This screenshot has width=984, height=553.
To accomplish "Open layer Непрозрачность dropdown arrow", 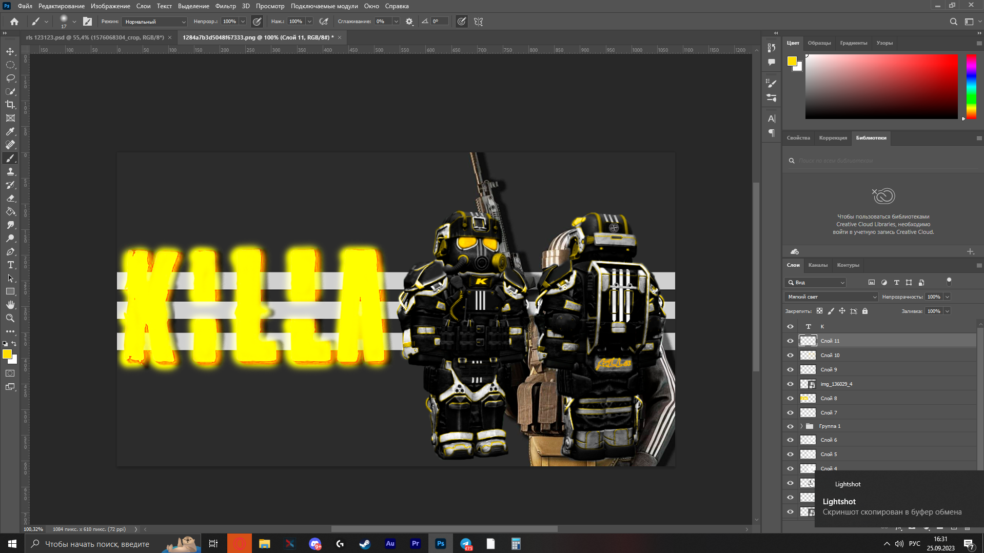I will 947,297.
